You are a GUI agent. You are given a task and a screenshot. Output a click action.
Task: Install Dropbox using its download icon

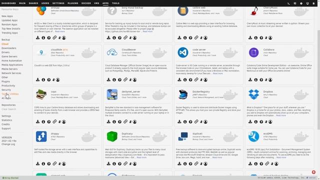250,121
